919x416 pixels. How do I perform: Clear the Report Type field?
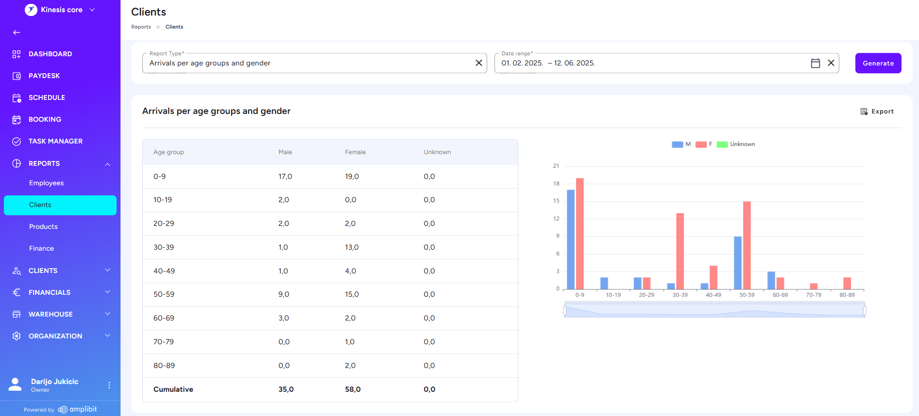(478, 63)
